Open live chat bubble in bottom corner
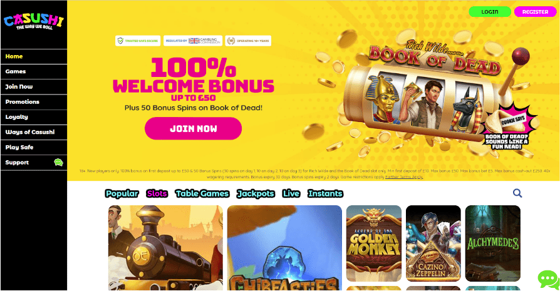The image size is (560, 291). coord(548,279)
